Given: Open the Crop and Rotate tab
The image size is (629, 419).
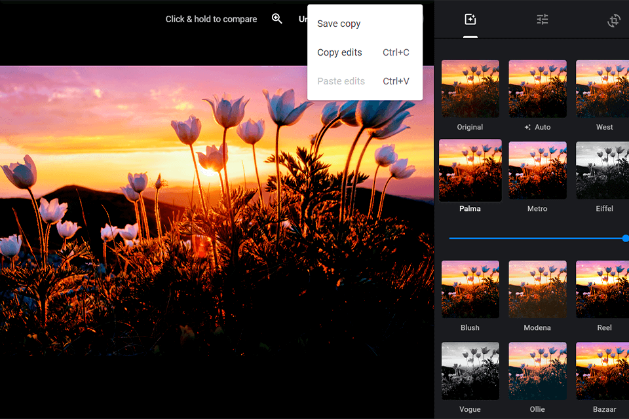Looking at the screenshot, I should tap(614, 20).
